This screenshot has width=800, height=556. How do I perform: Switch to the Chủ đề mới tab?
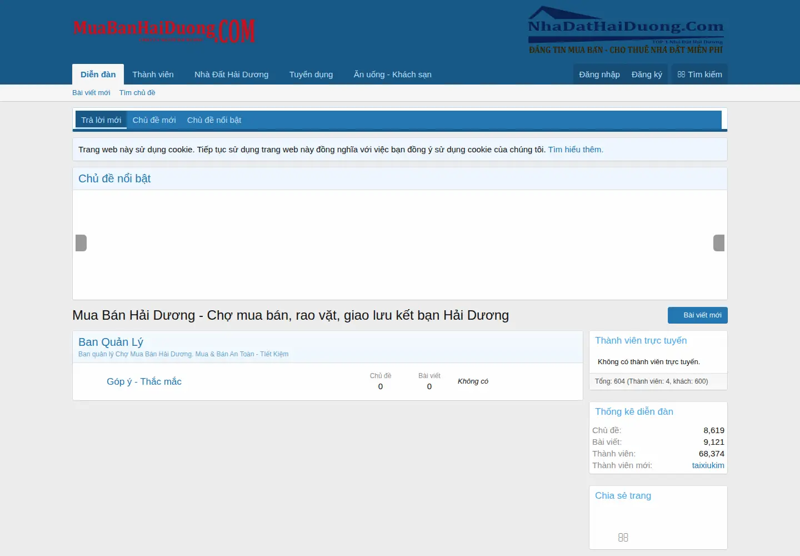[154, 120]
